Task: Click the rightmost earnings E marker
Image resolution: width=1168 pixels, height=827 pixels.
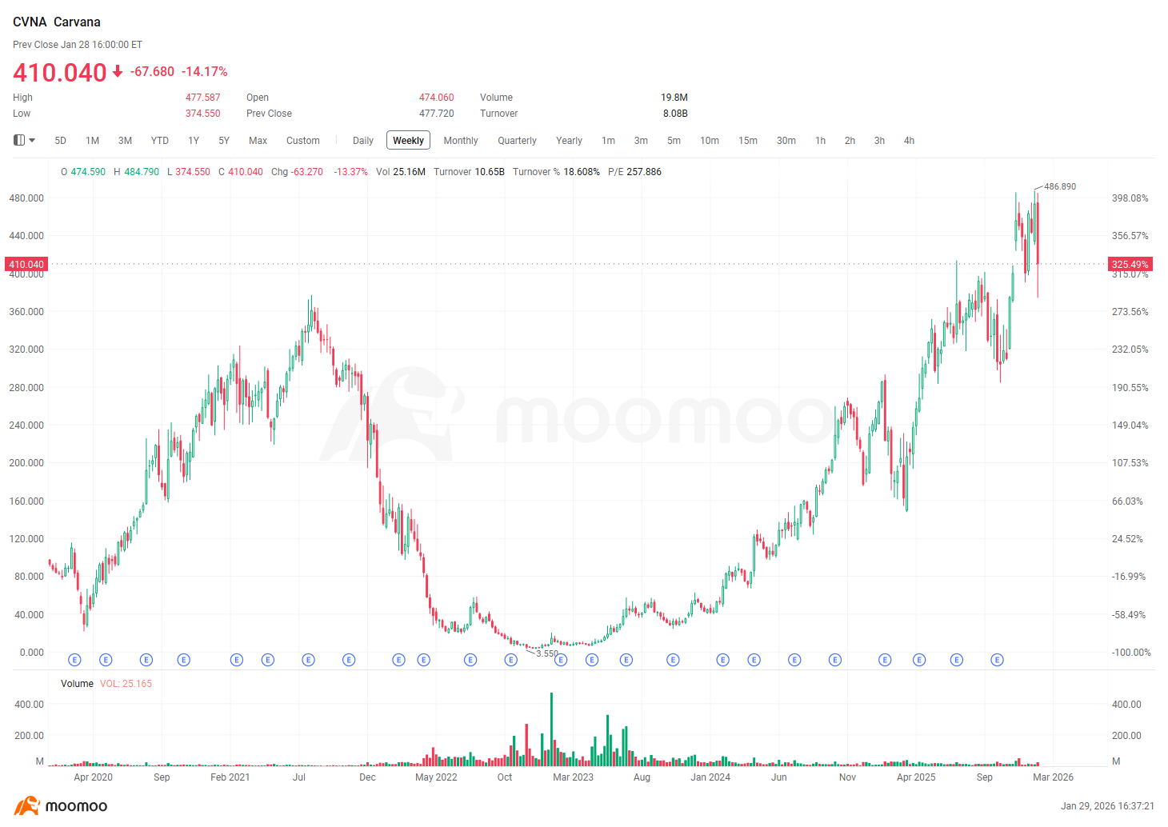Action: (997, 660)
